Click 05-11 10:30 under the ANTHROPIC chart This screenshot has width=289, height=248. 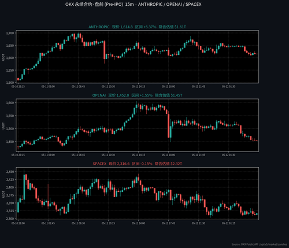pyautogui.click(x=108, y=87)
